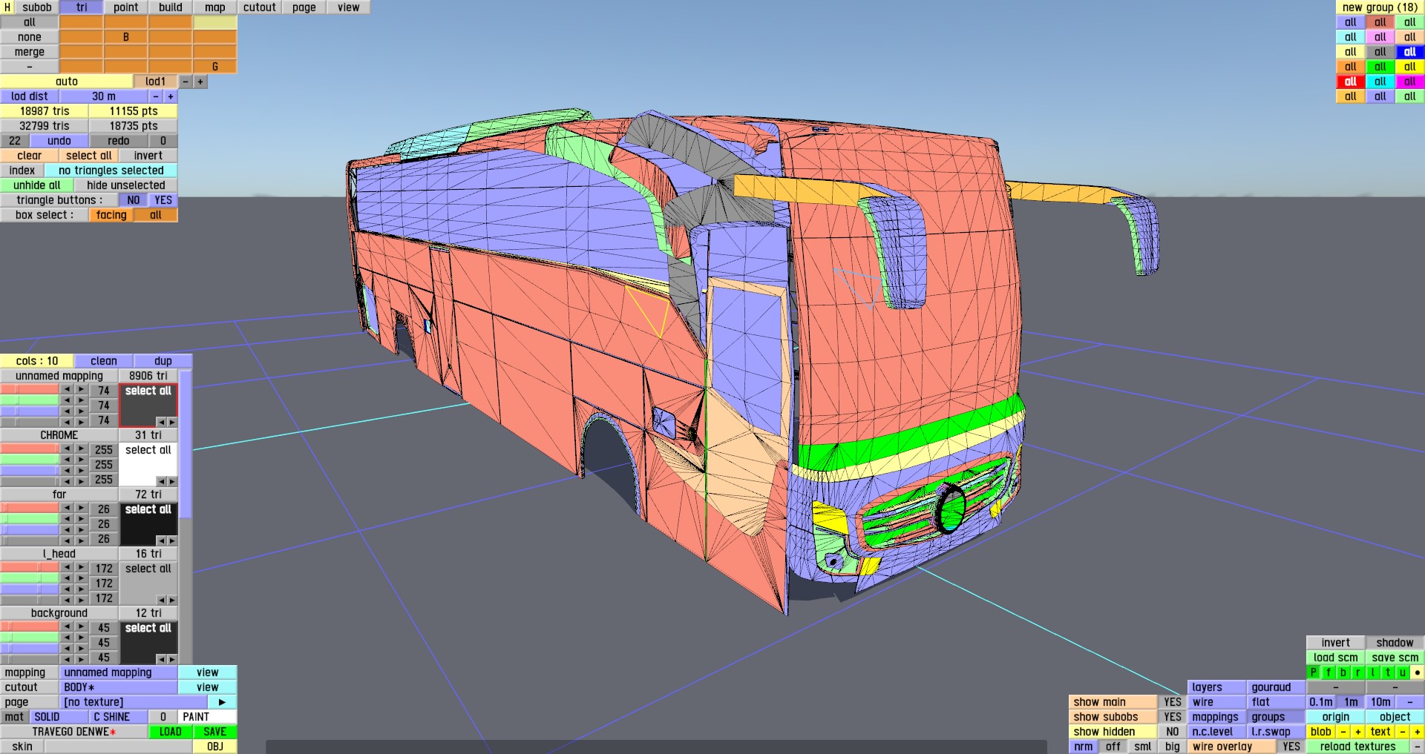The image size is (1425, 754).
Task: Open the unnamed mapping selector beside the mapping label
Action: (x=119, y=672)
